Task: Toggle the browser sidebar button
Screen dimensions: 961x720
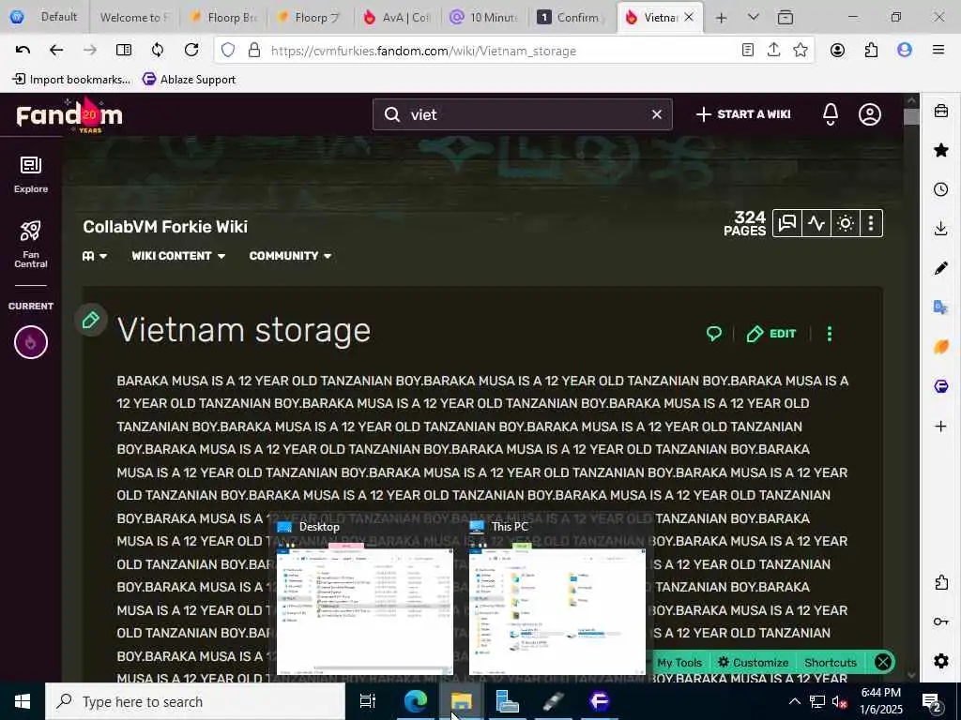Action: 124,51
